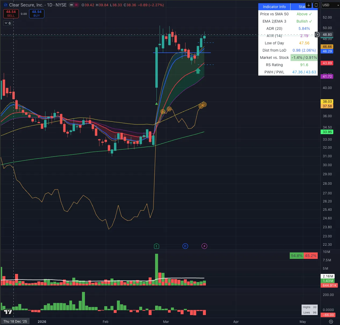Viewport: 340px width, 325px height.
Task: Click the Lows 96 label
Action: pos(310,312)
